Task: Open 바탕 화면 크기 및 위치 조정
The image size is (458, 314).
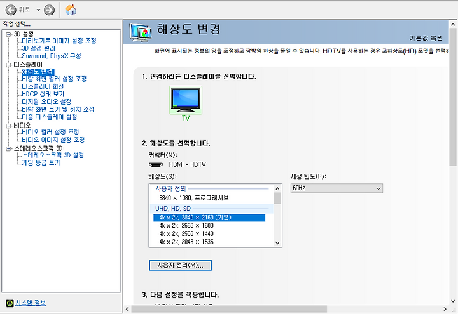Action: point(58,109)
